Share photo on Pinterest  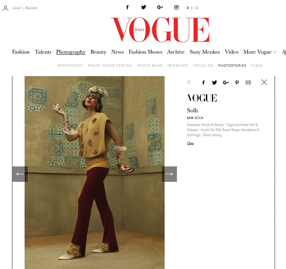(237, 83)
